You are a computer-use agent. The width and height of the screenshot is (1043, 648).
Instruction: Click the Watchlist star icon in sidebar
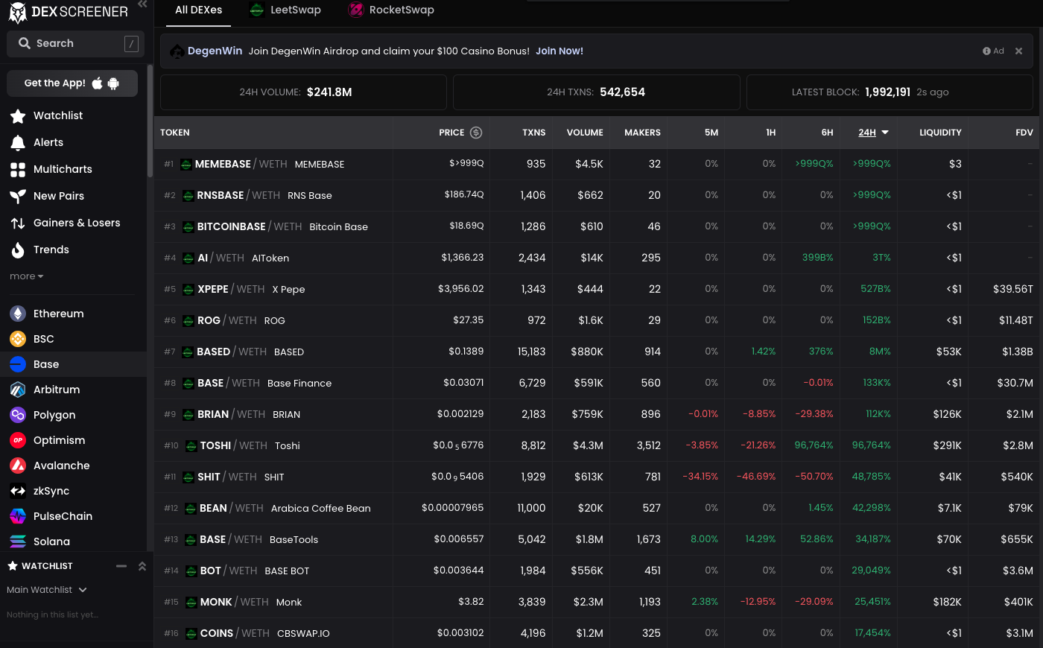pyautogui.click(x=18, y=116)
